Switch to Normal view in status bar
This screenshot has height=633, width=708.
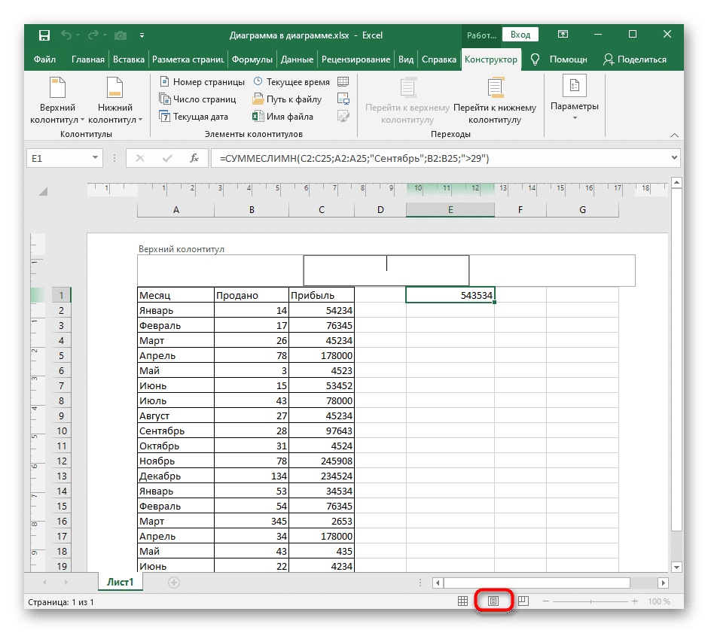click(x=463, y=601)
